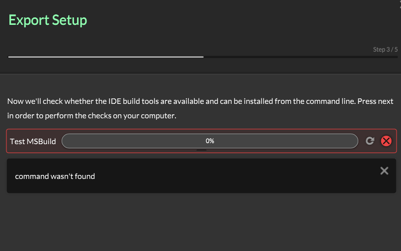Image resolution: width=401 pixels, height=251 pixels.
Task: Click the command wasn't found error text
Action: [x=55, y=176]
